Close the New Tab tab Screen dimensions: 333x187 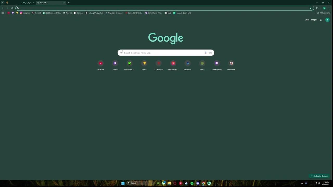tap(64, 3)
